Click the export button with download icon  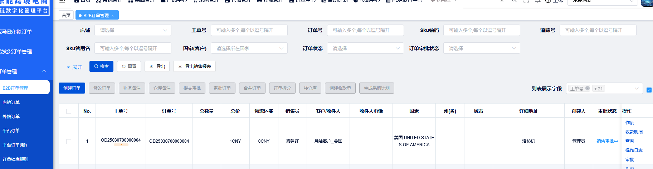[157, 67]
